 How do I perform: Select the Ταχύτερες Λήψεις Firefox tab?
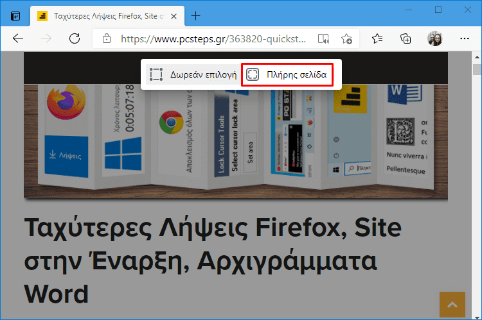pos(107,16)
